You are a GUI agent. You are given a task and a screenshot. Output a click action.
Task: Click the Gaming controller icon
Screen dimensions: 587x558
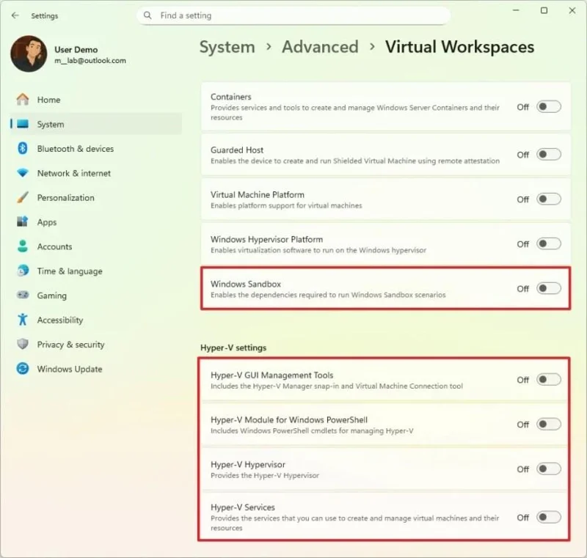click(23, 295)
